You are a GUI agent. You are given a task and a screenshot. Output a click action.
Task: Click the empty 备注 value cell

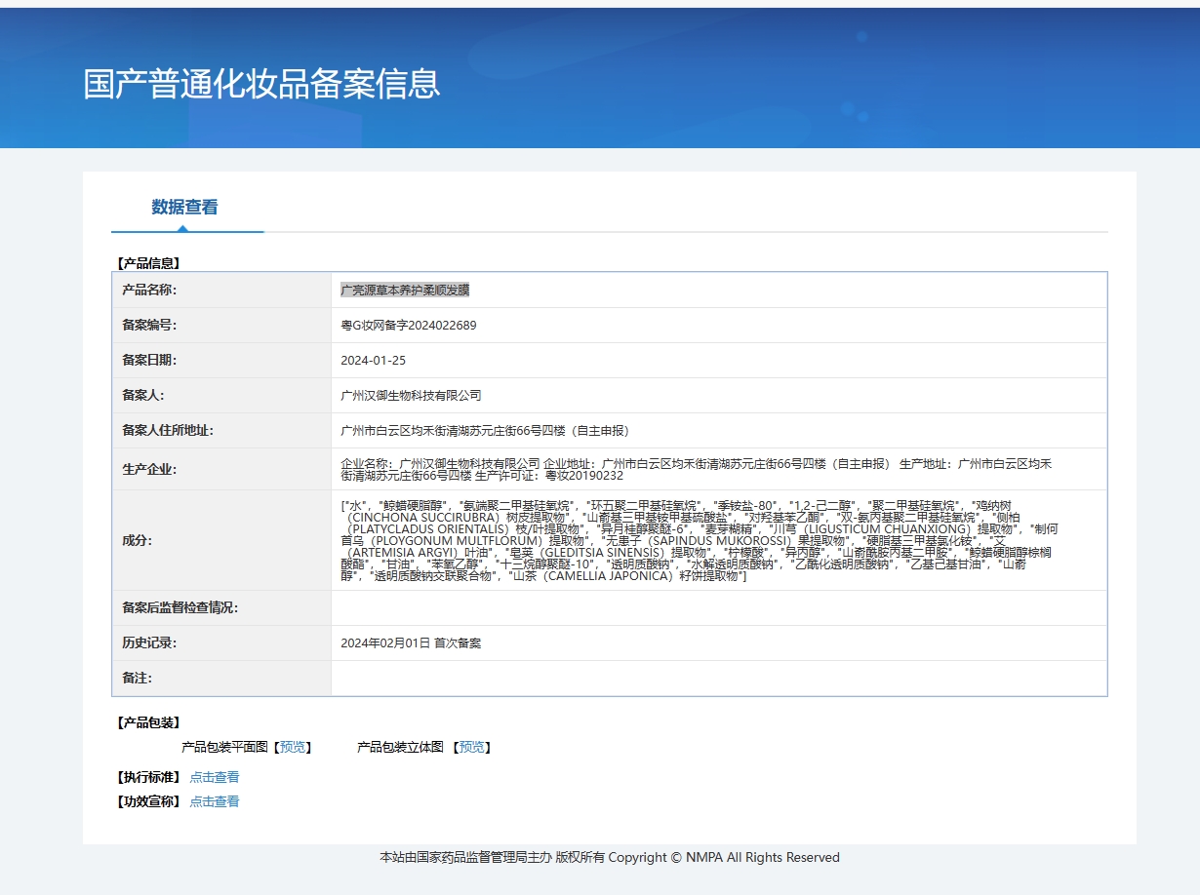point(718,679)
